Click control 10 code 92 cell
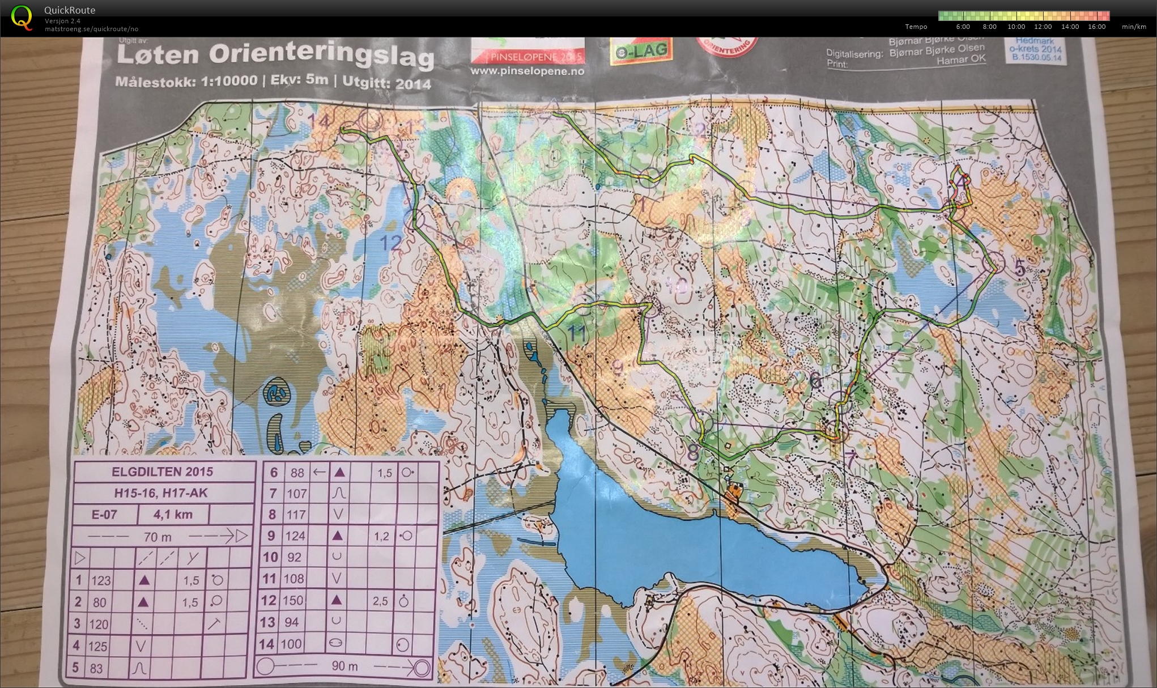1157x688 pixels. (x=295, y=557)
